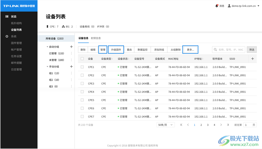Click the 编辑 button
Image resolution: width=262 pixels, height=149 pixels.
pos(93,50)
